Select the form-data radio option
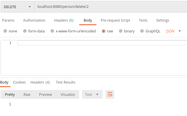 tap(25, 31)
